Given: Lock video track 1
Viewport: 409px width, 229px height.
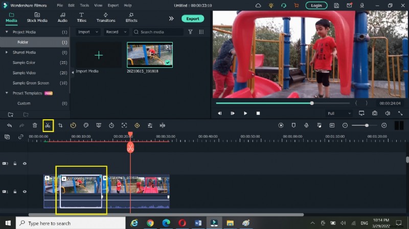Looking at the screenshot, I should [15, 192].
